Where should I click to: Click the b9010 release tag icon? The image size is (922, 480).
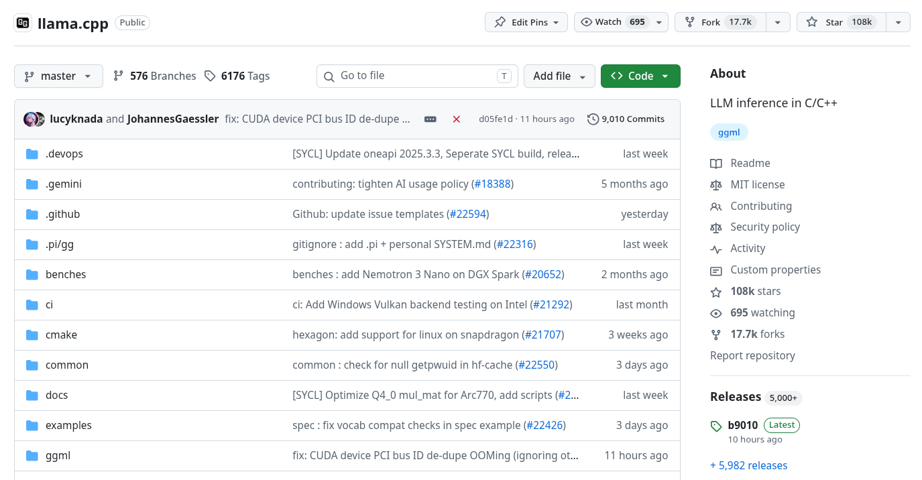pos(716,426)
